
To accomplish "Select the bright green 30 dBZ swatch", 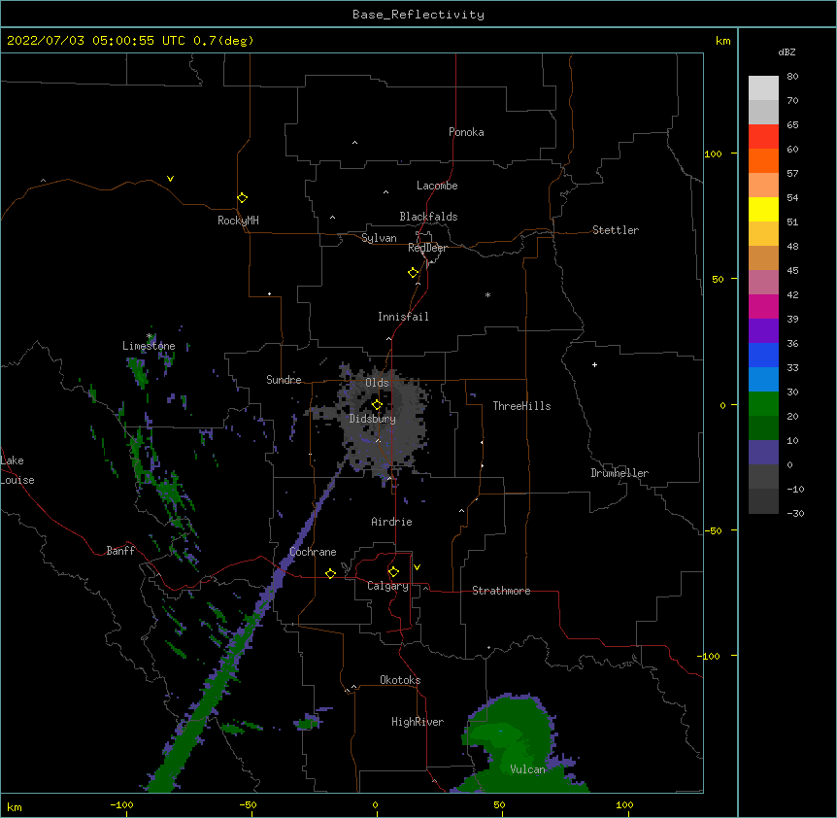I will (763, 404).
